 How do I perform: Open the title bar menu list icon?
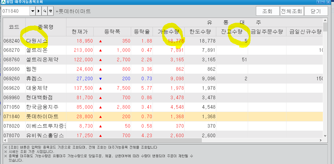pyautogui.click(x=323, y=2)
